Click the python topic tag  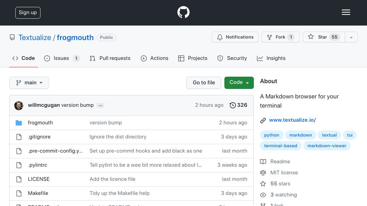pos(271,135)
